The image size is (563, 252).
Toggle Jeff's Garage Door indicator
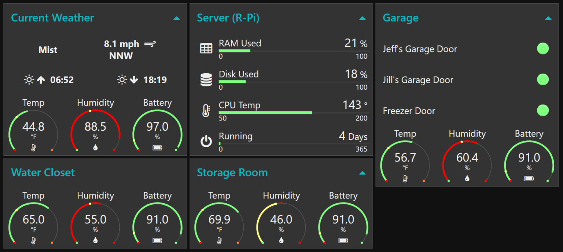pos(543,48)
